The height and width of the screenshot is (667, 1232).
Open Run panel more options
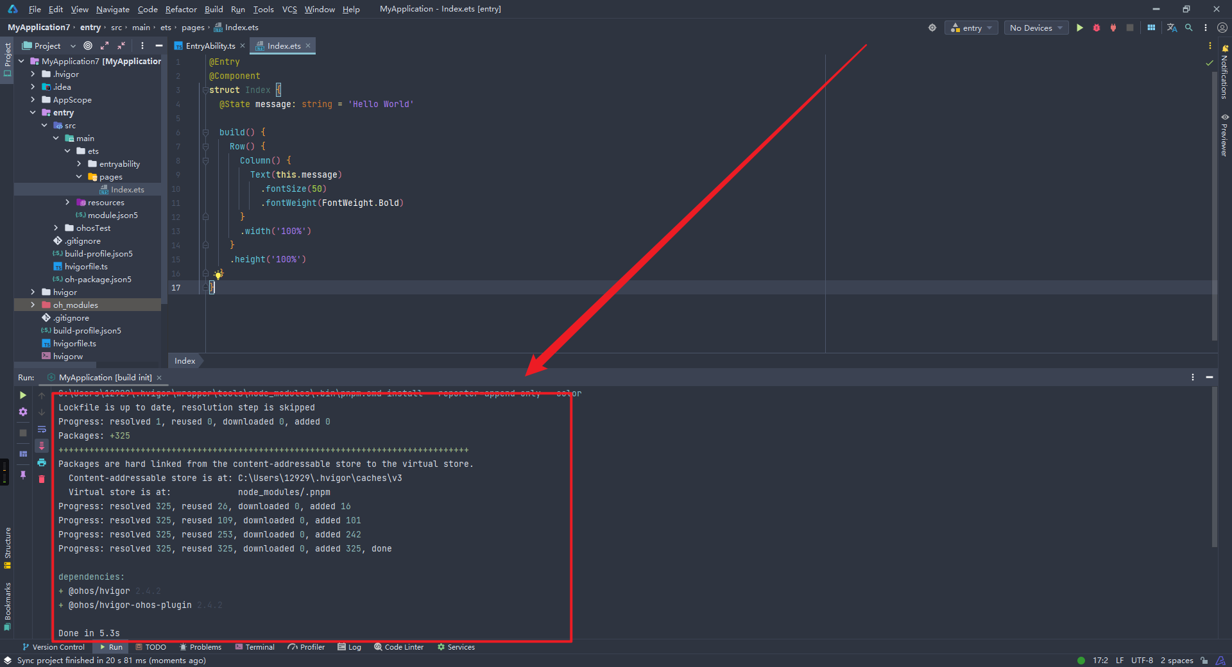pos(1193,377)
